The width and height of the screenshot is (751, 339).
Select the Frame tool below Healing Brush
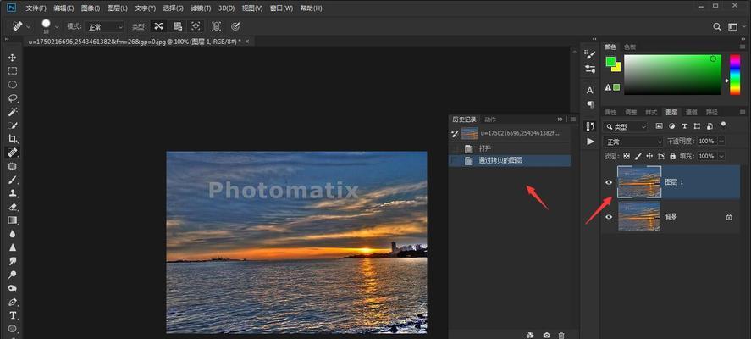coord(13,166)
